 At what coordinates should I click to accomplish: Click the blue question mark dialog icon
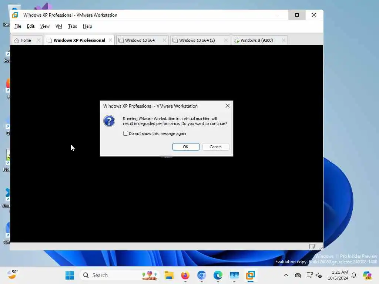tap(109, 121)
